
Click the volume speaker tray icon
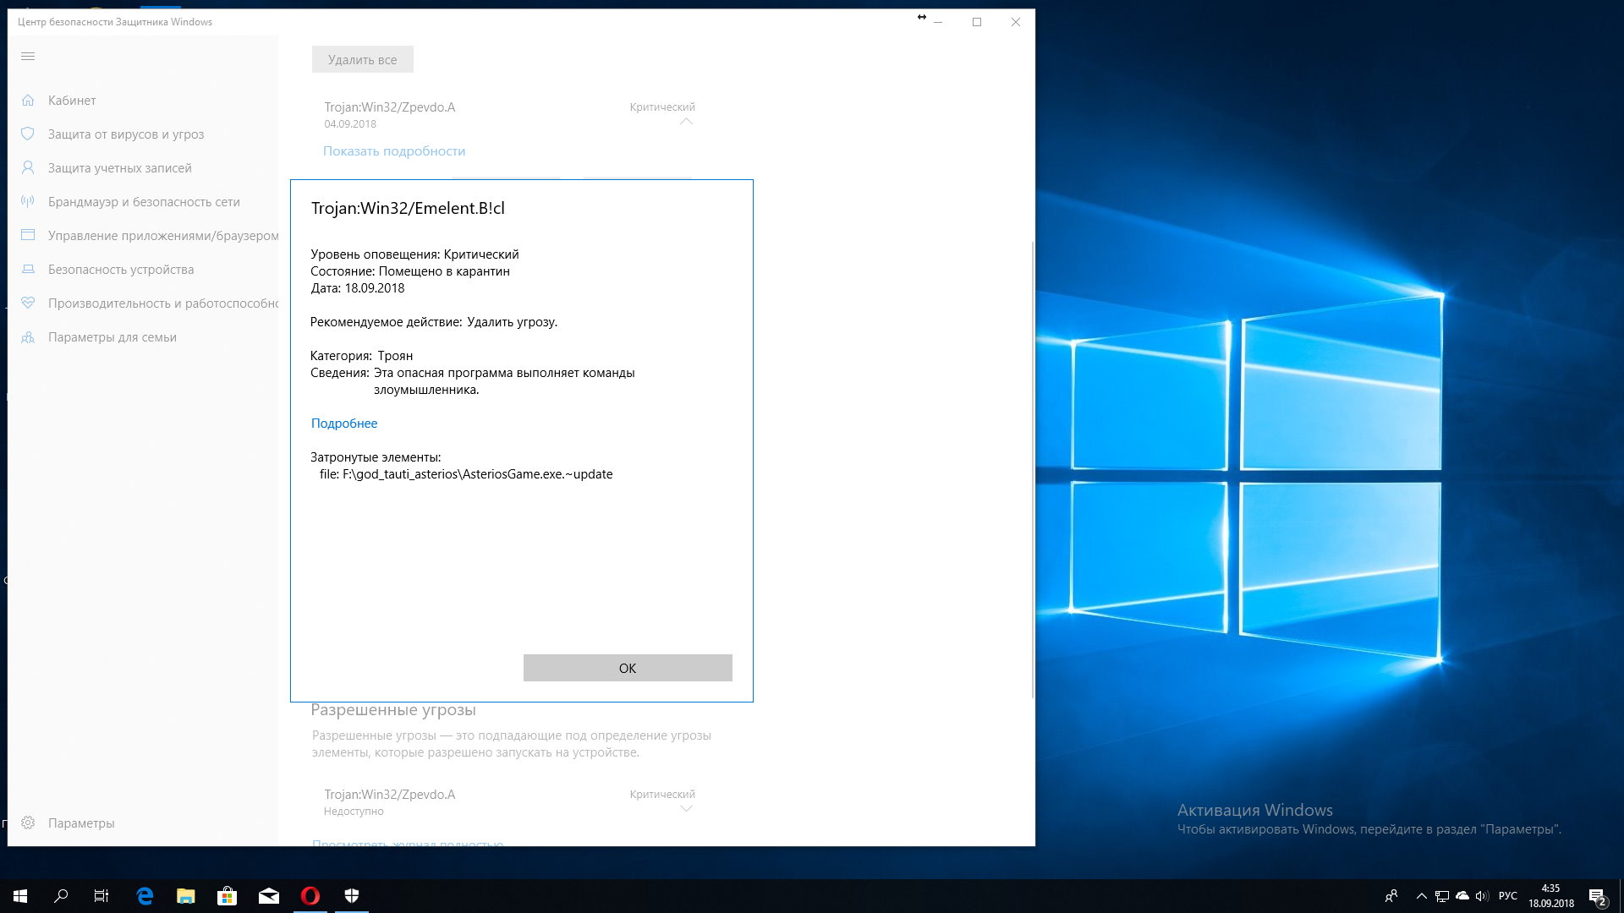point(1482,896)
